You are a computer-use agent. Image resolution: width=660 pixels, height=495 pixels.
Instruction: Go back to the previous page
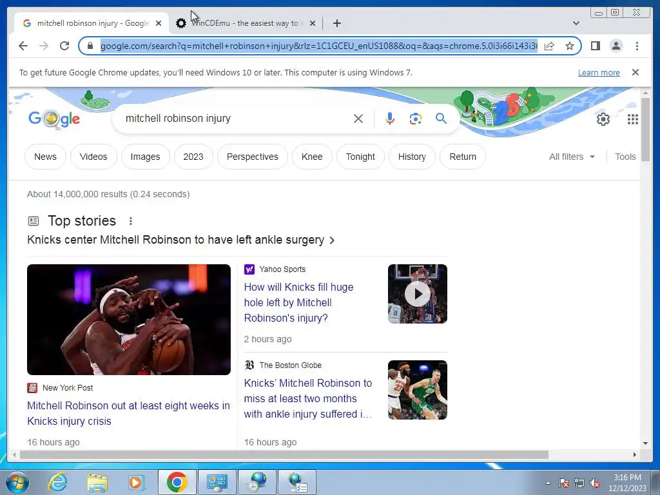(23, 46)
